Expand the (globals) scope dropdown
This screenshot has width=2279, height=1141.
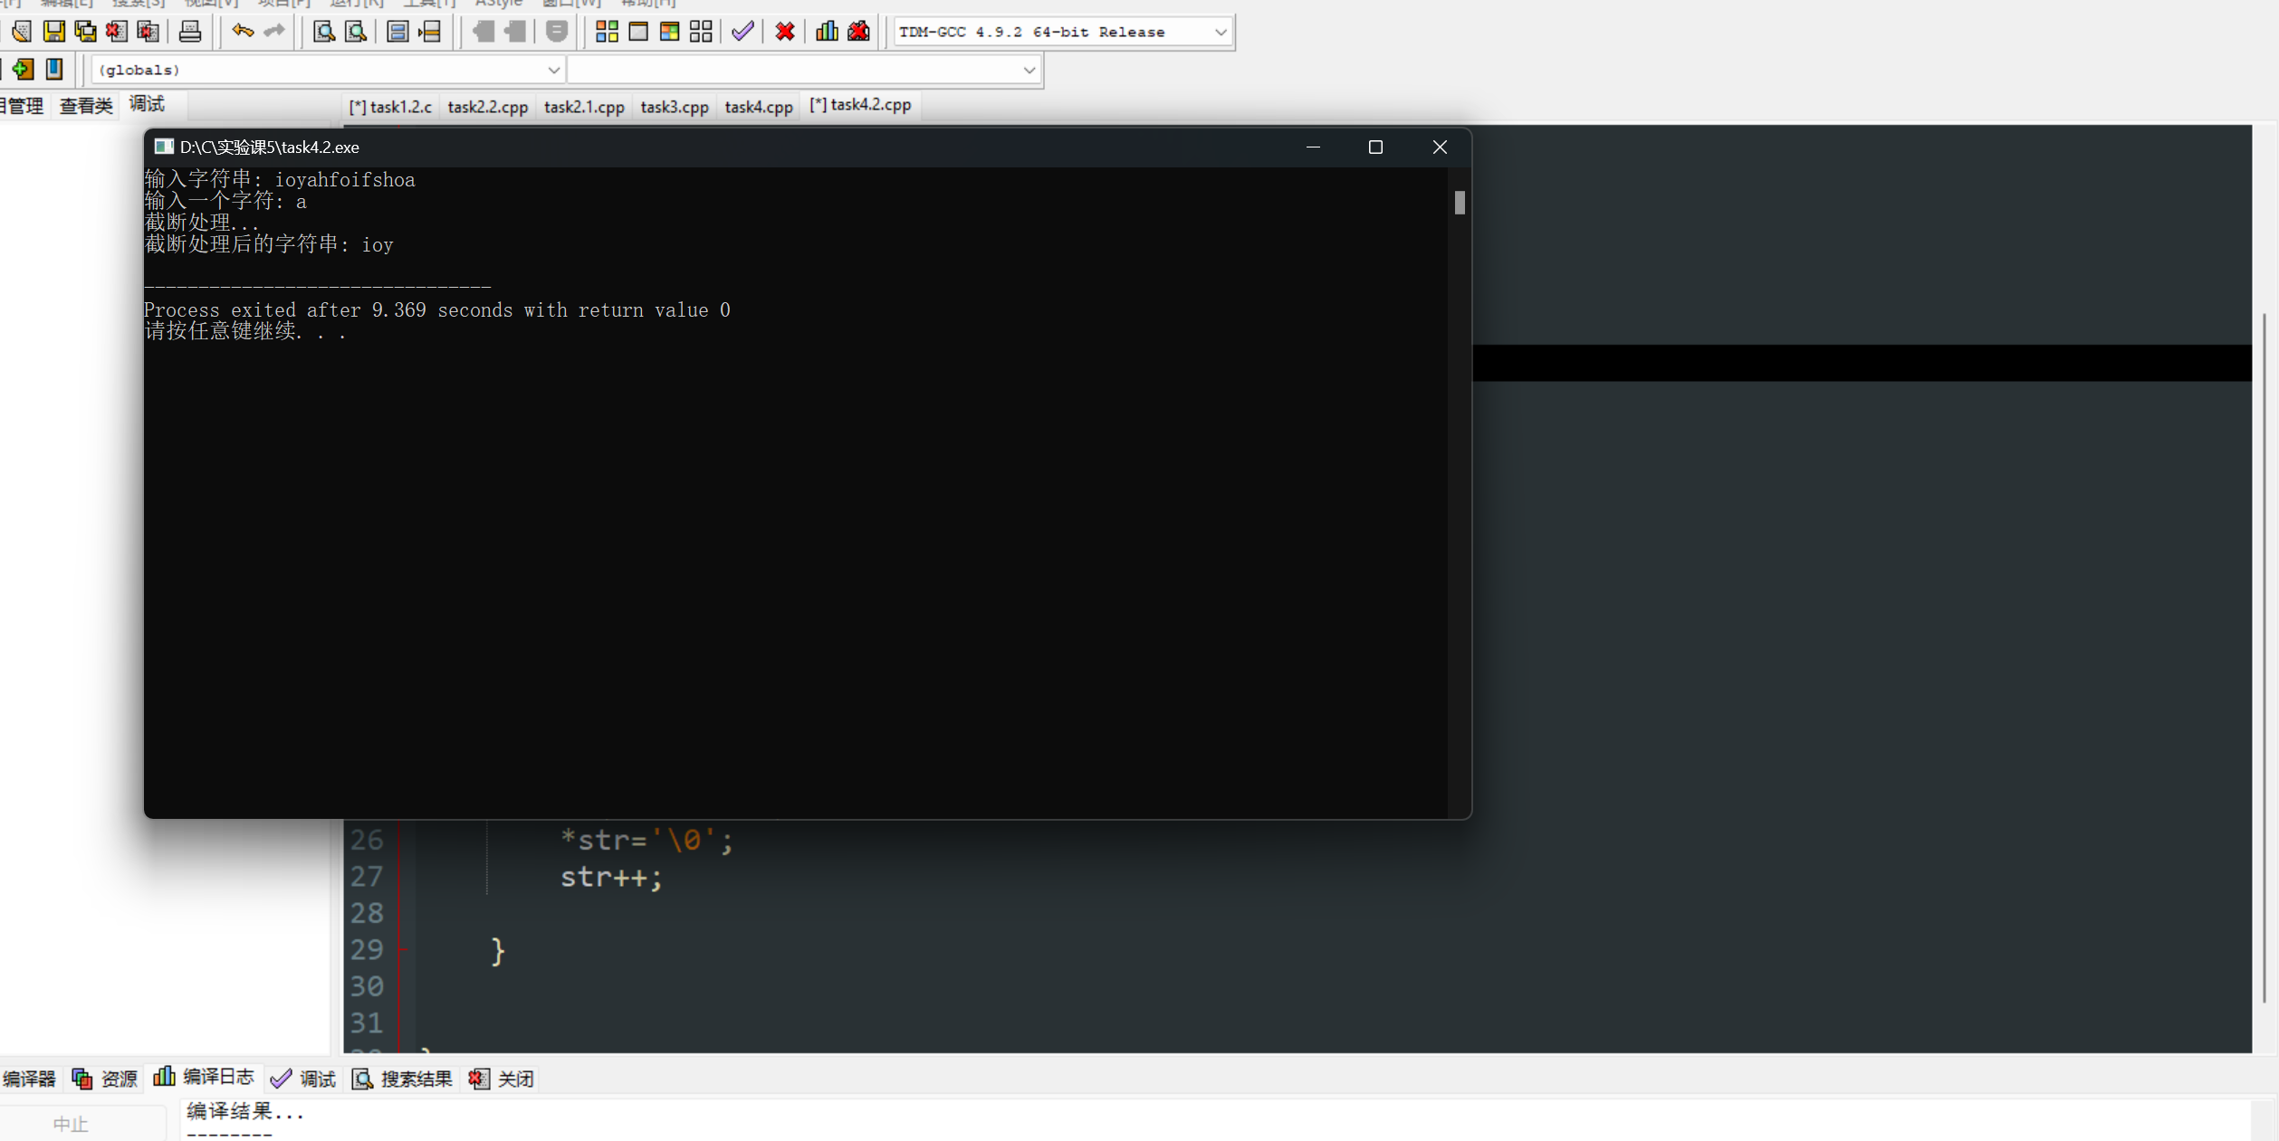tap(553, 70)
